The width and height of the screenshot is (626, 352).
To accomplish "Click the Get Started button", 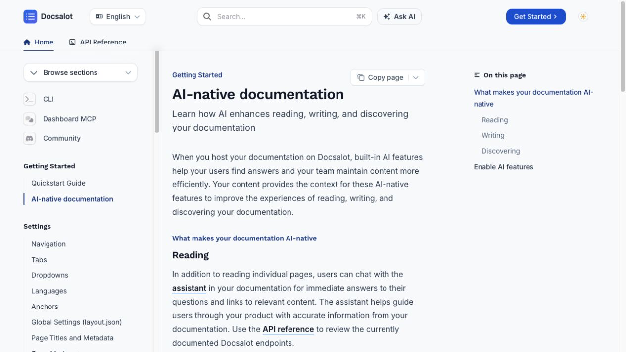I will coord(535,16).
